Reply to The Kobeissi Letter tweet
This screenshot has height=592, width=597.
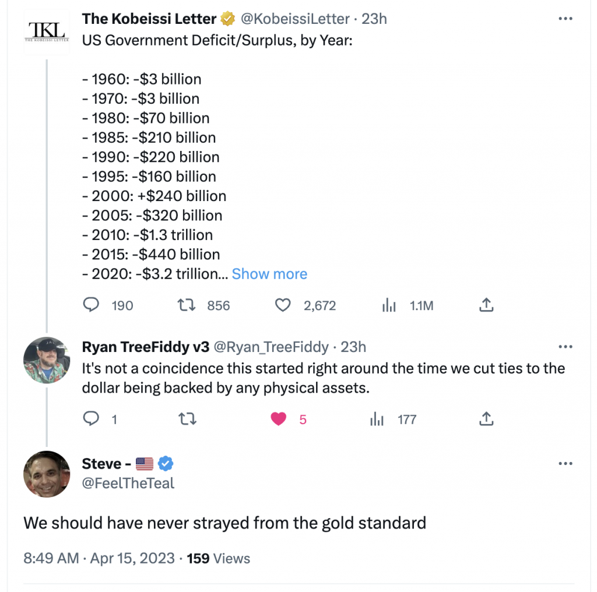click(x=92, y=305)
